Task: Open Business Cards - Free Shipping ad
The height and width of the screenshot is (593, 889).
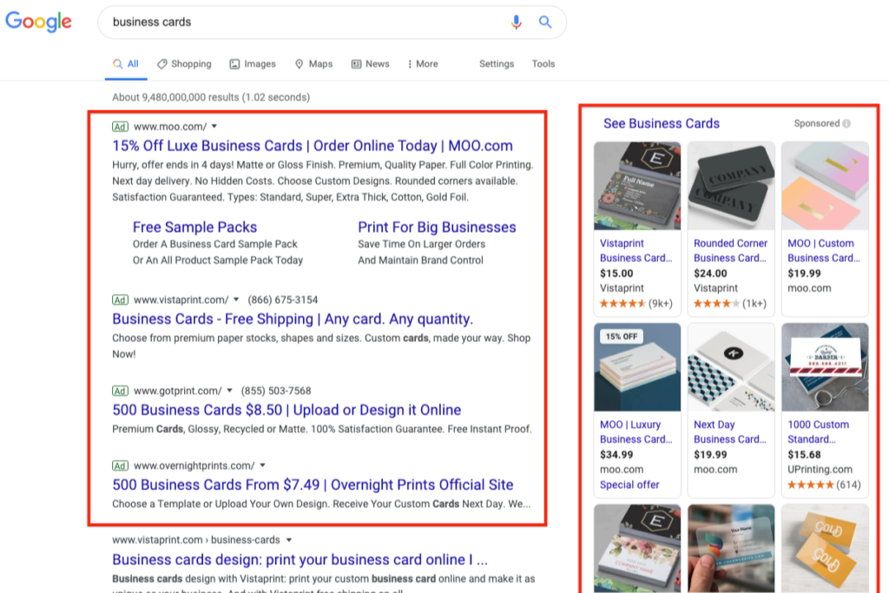Action: pyautogui.click(x=293, y=319)
